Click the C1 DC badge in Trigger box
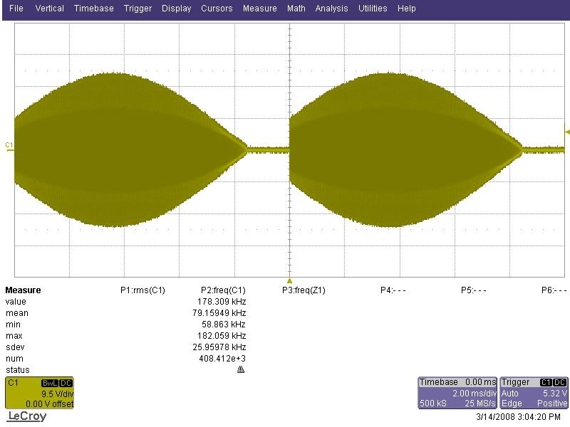The image size is (570, 427). (553, 382)
